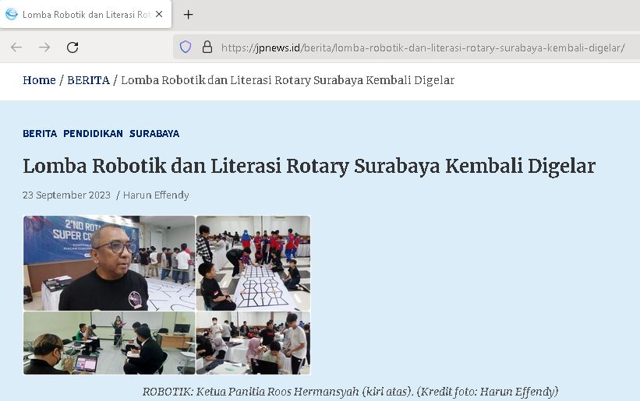The image size is (640, 401).
Task: Open the PENDIDIKAN category tag
Action: point(93,133)
